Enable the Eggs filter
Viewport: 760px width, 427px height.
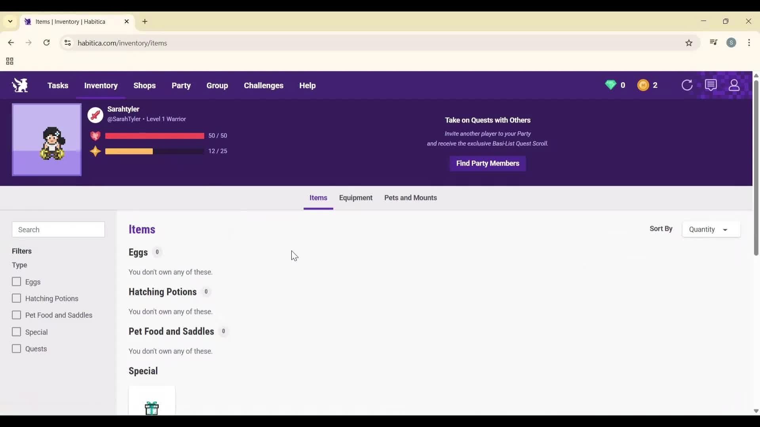coord(17,282)
